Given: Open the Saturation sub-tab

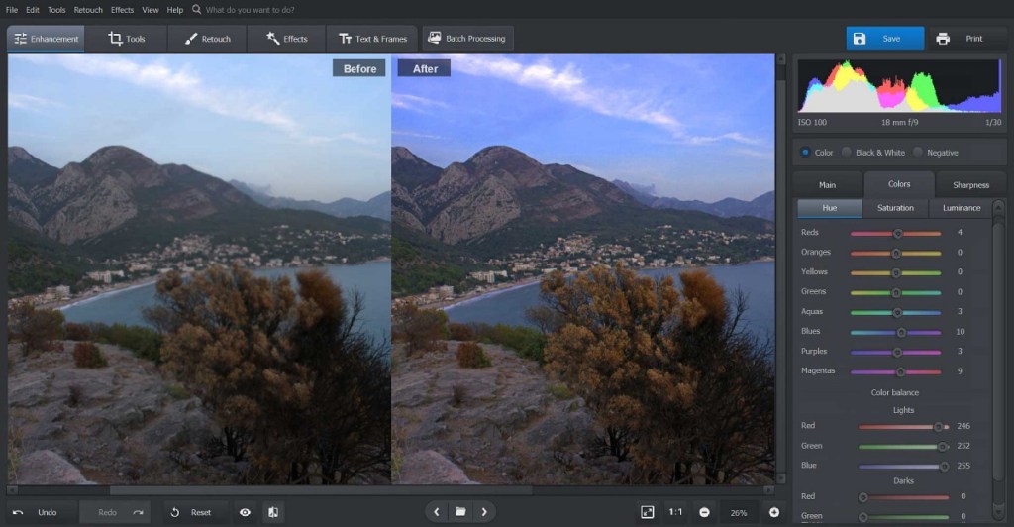Looking at the screenshot, I should coord(895,208).
